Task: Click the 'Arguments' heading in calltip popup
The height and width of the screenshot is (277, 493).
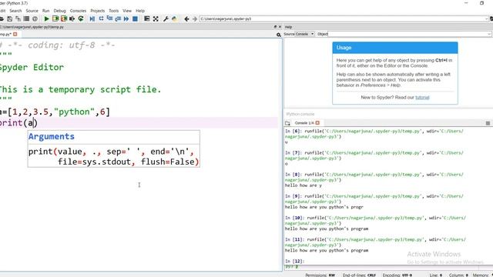Action: [x=52, y=137]
